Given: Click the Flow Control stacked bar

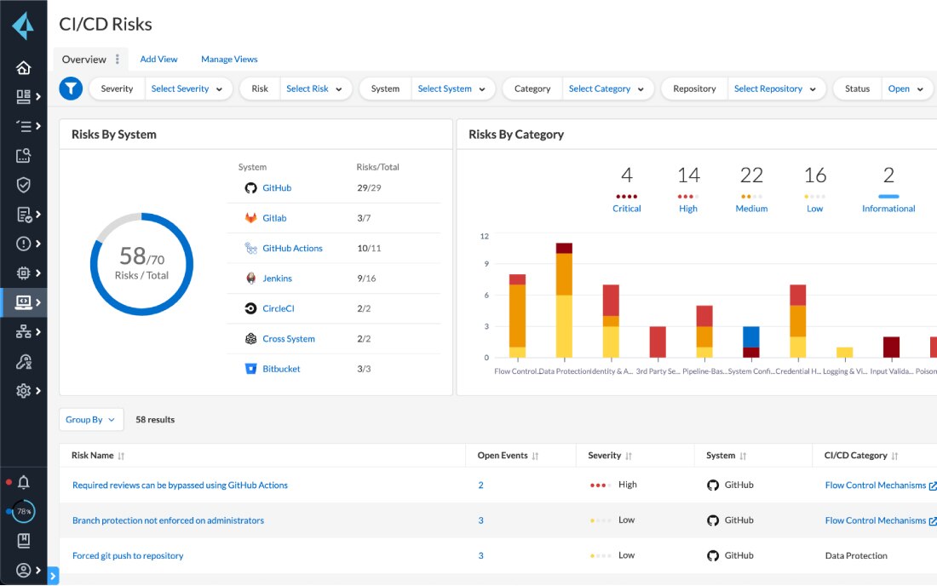Looking at the screenshot, I should tap(518, 316).
